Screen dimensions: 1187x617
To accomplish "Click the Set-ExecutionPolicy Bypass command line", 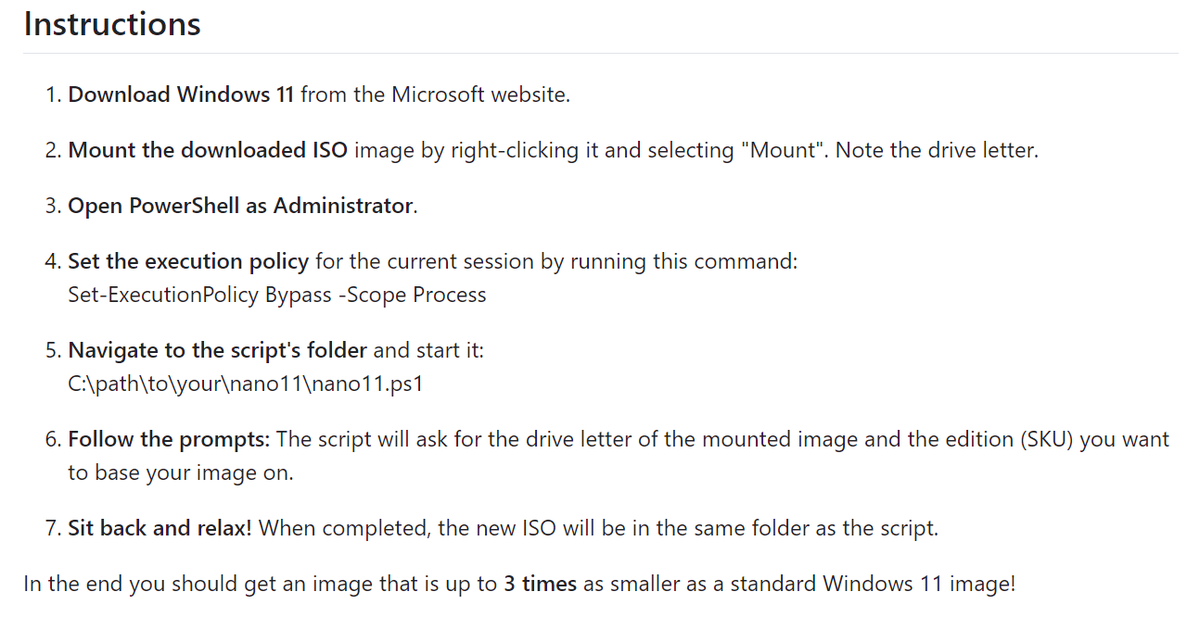I will 277,296.
